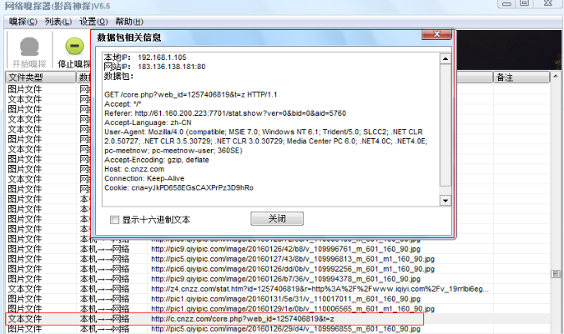
Task: Click the GET /core.php request line
Action: [x=190, y=95]
